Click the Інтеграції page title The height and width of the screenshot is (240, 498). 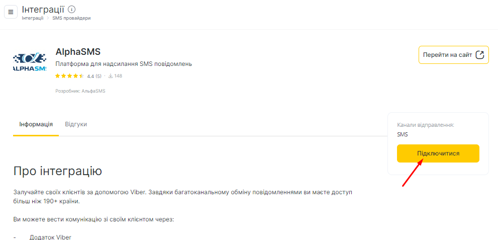[43, 9]
